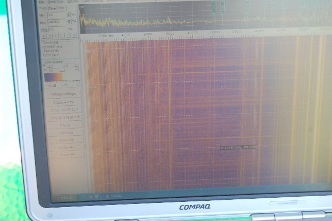Click the Default settings button
332x221 pixels.
click(x=63, y=94)
